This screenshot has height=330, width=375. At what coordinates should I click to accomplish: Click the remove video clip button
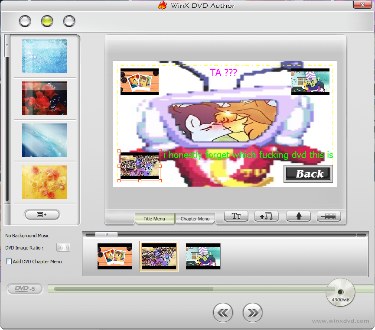(x=329, y=216)
